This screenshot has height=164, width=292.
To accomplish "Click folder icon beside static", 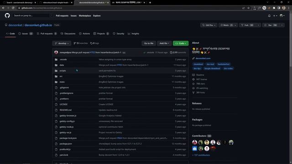I will [56, 82].
